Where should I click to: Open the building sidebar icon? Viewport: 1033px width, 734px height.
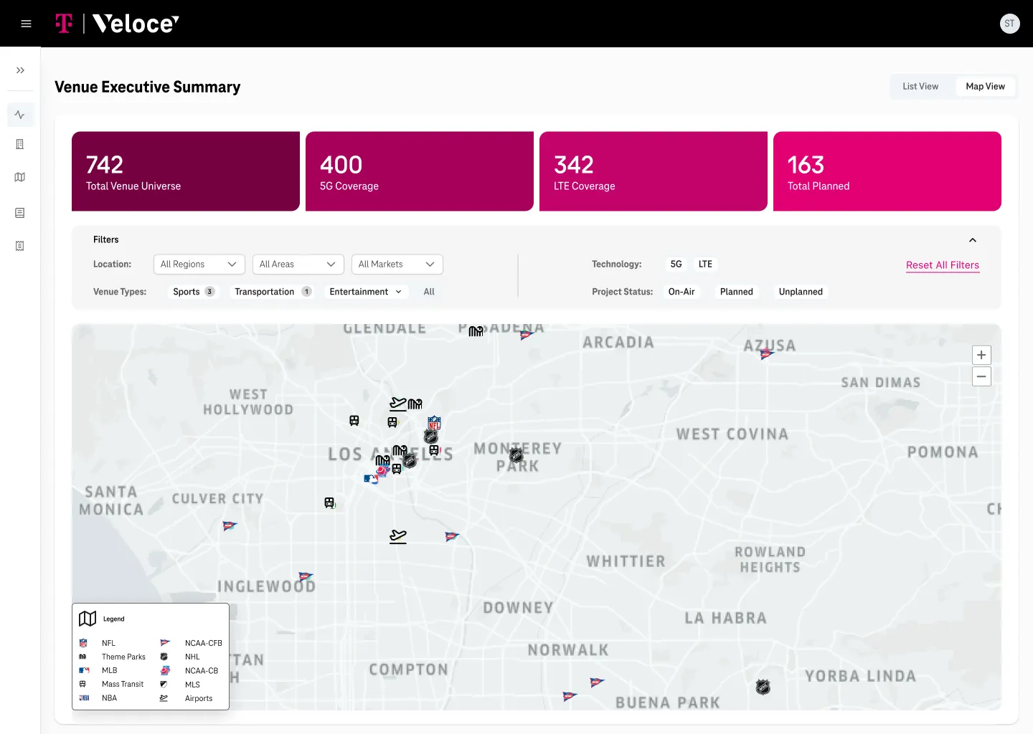pos(20,144)
